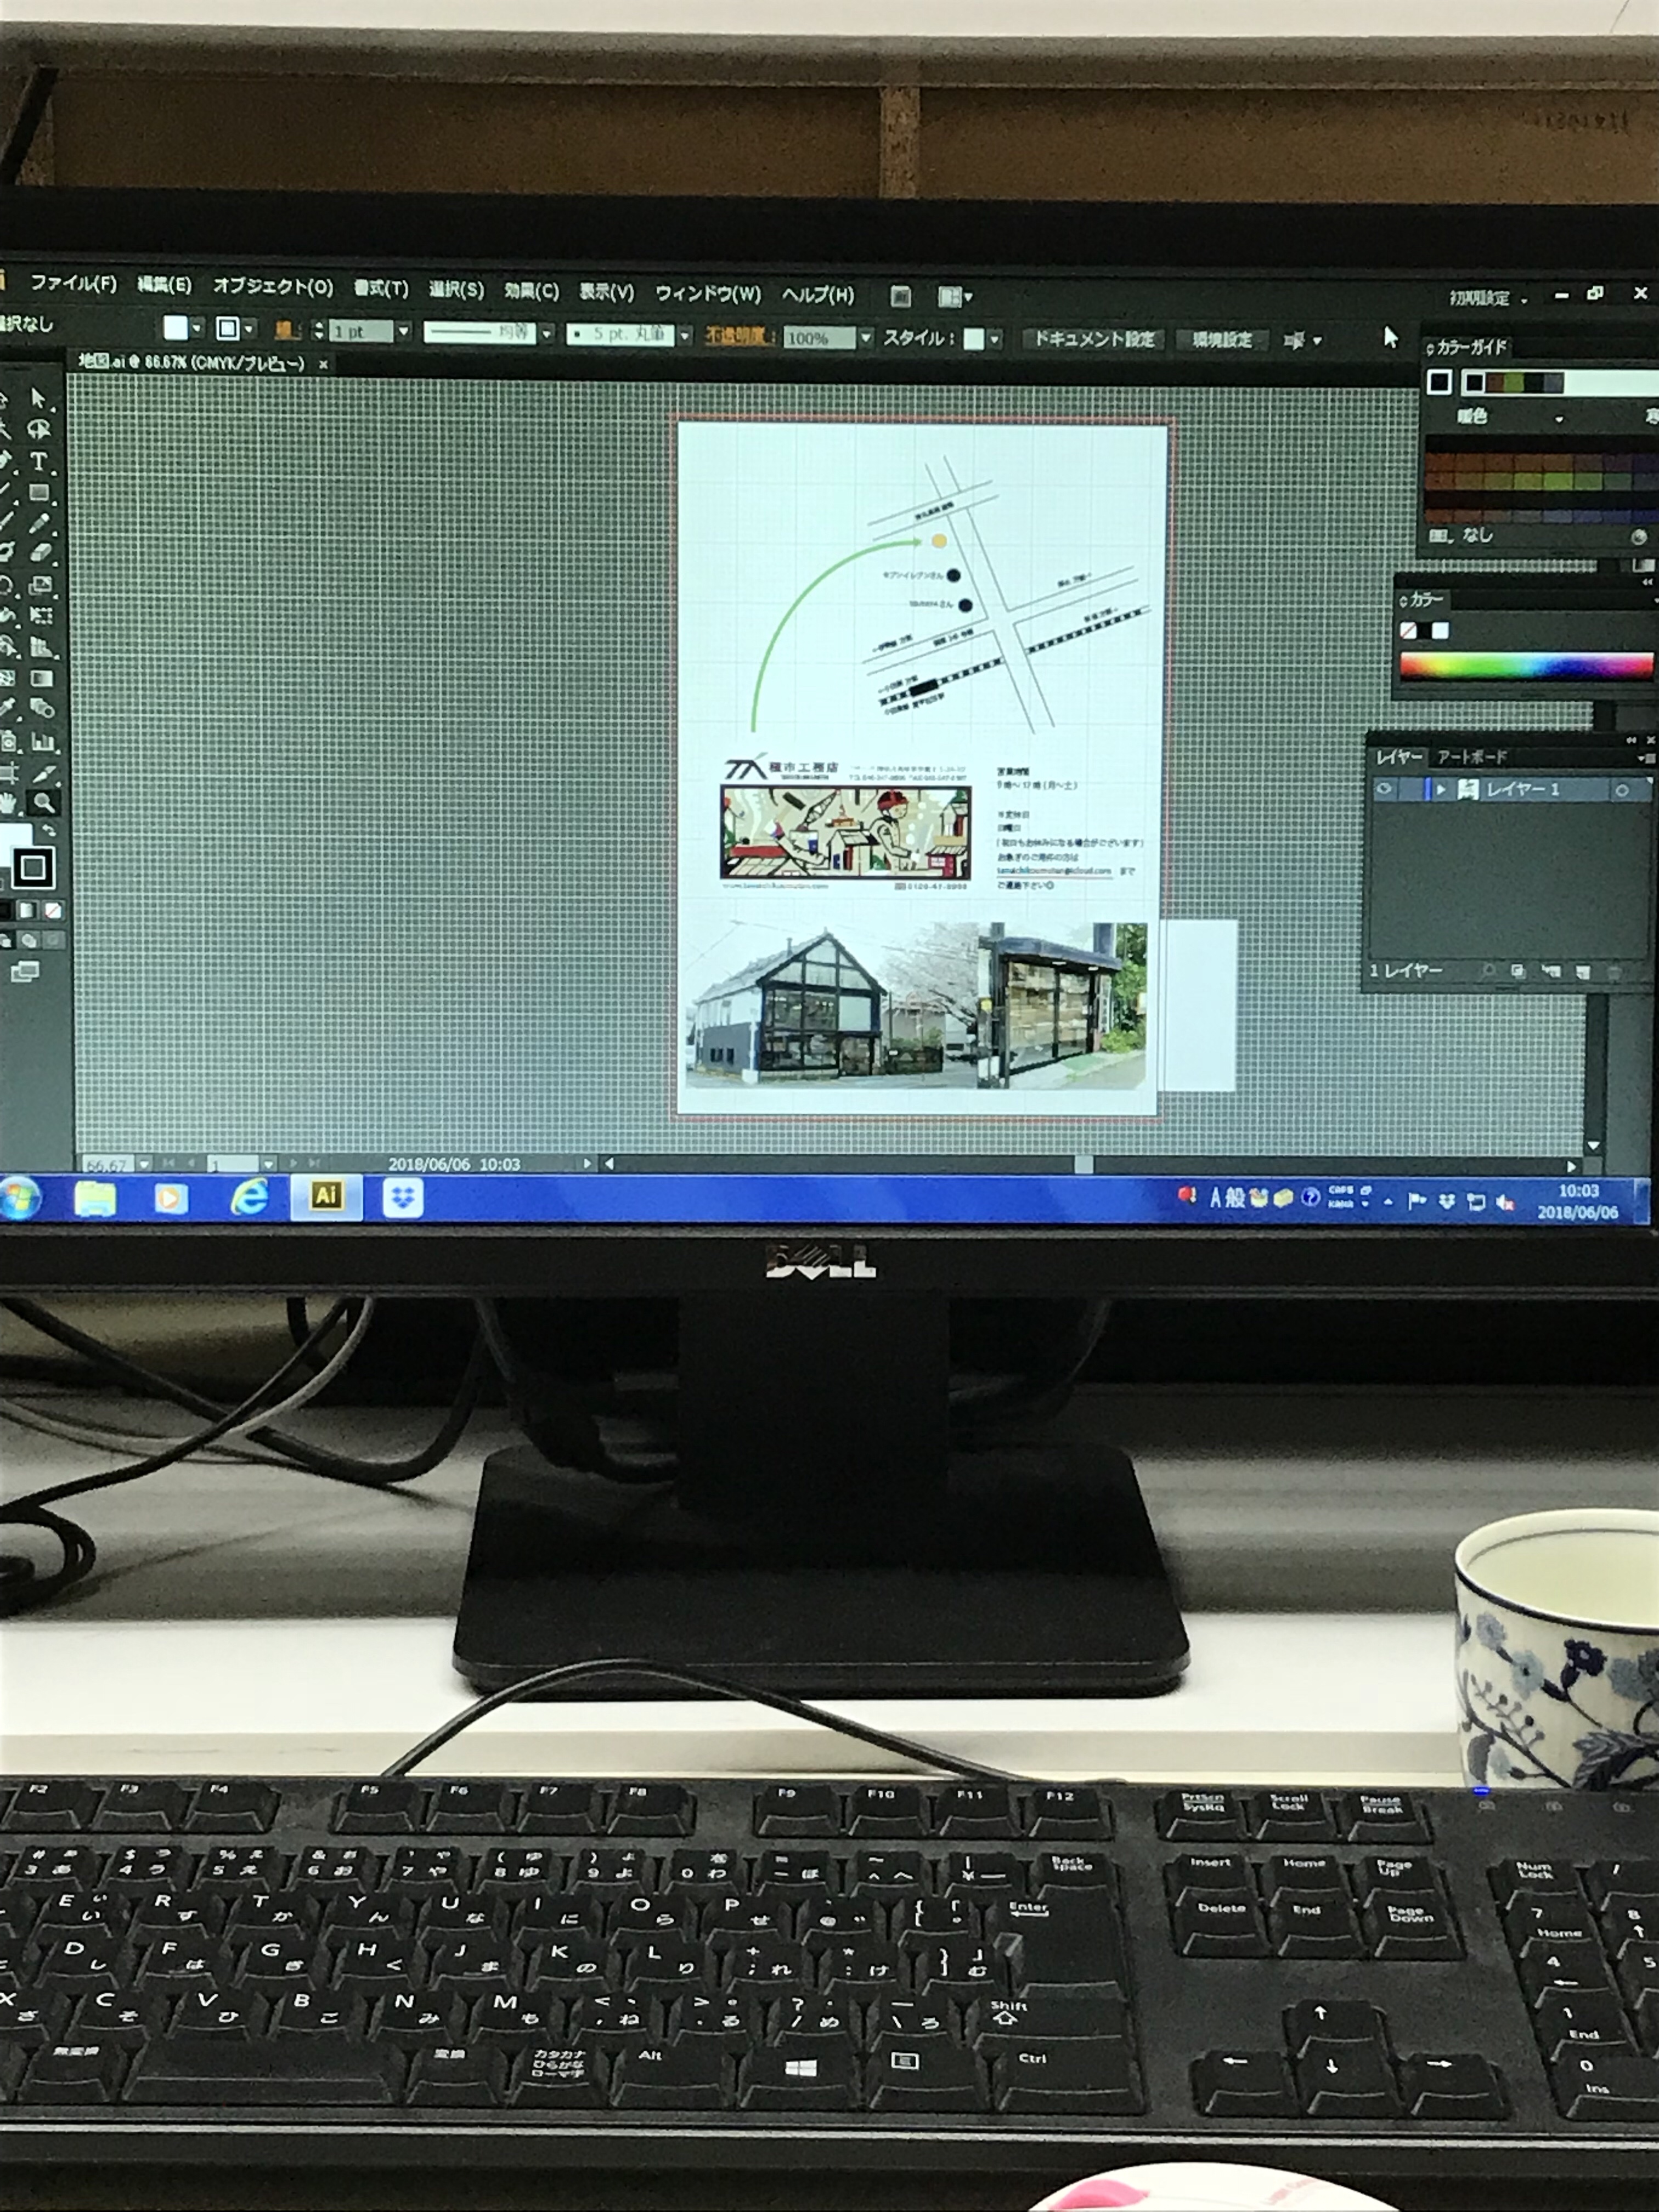This screenshot has height=2212, width=1659.
Task: Set paint to Gradient in toolbox
Action: pos(28,910)
